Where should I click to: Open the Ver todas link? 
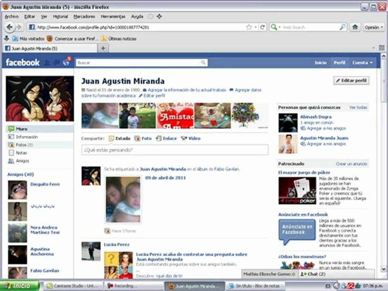(358, 108)
